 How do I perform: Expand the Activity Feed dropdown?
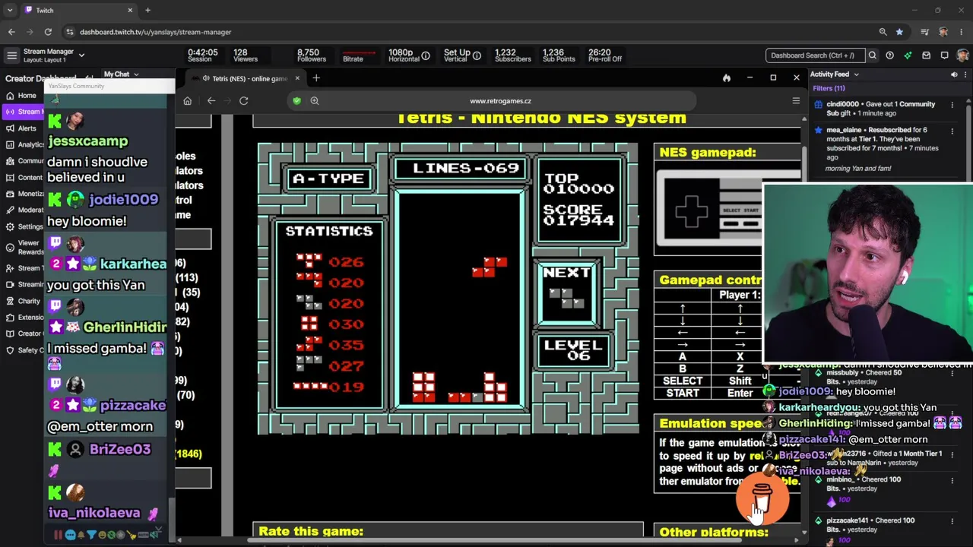tap(856, 74)
